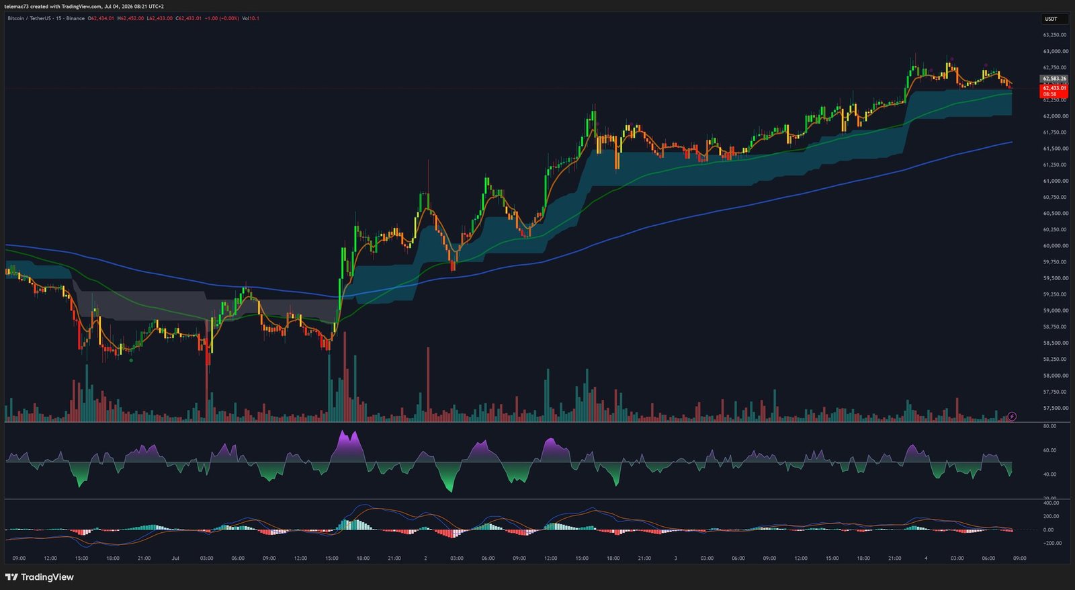This screenshot has height=590, width=1075.
Task: Click the Jul date label on time axis
Action: [x=175, y=558]
